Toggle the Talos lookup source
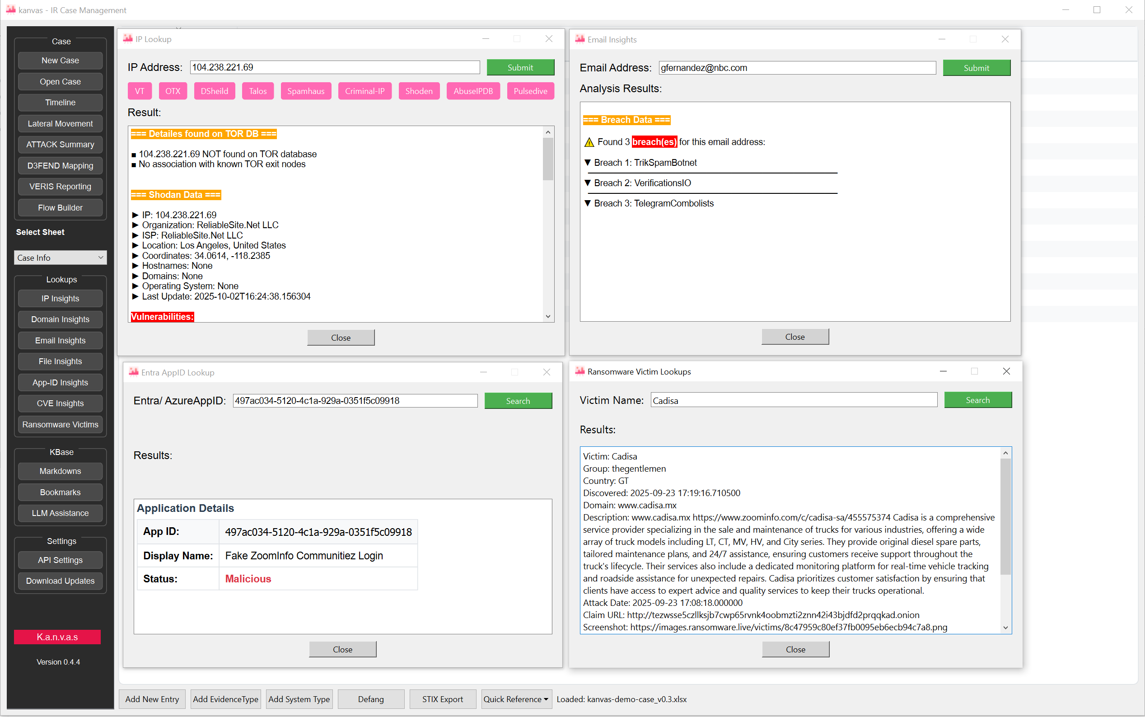This screenshot has width=1145, height=717. pyautogui.click(x=257, y=90)
